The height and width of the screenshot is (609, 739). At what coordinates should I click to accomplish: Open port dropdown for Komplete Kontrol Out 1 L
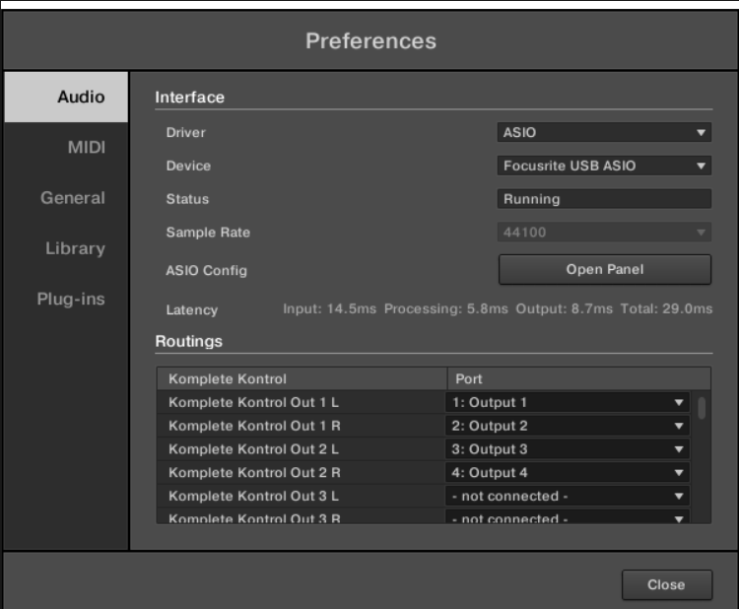568,402
